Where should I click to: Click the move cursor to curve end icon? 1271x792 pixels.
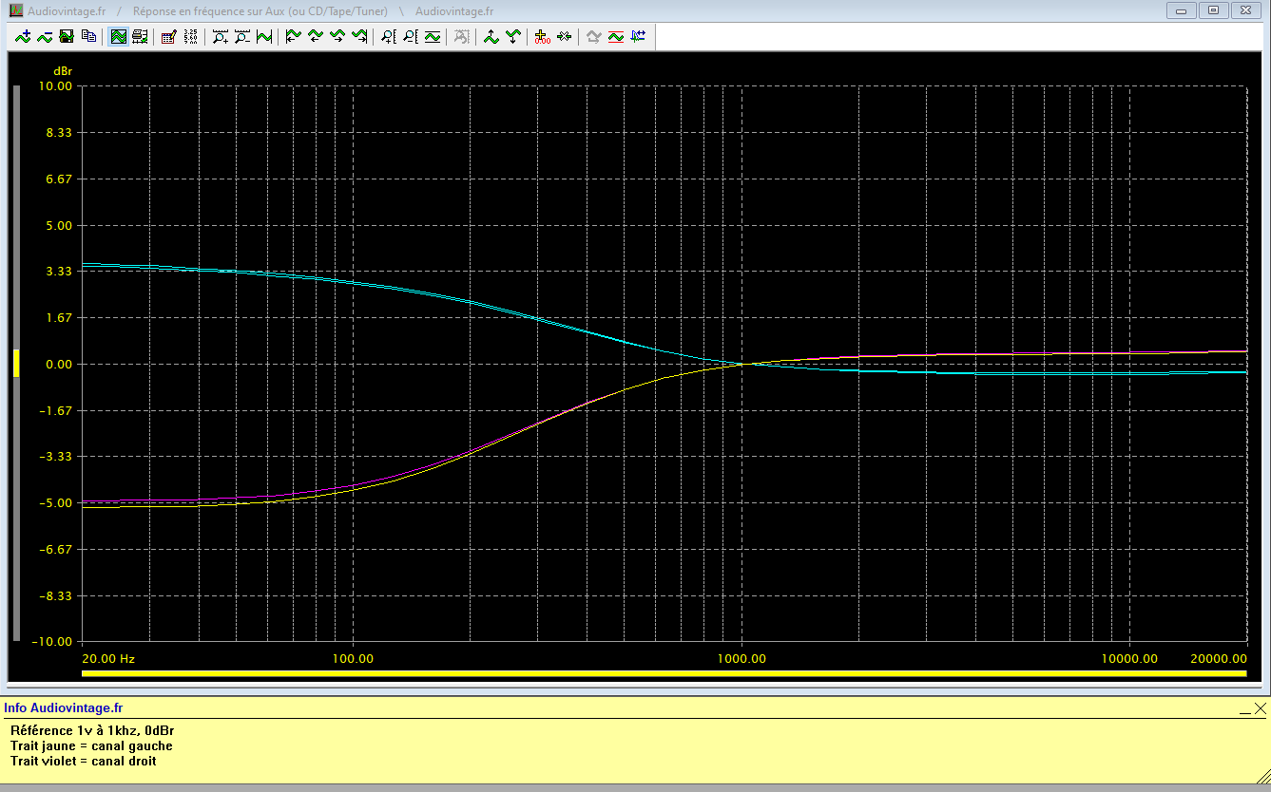click(x=359, y=37)
